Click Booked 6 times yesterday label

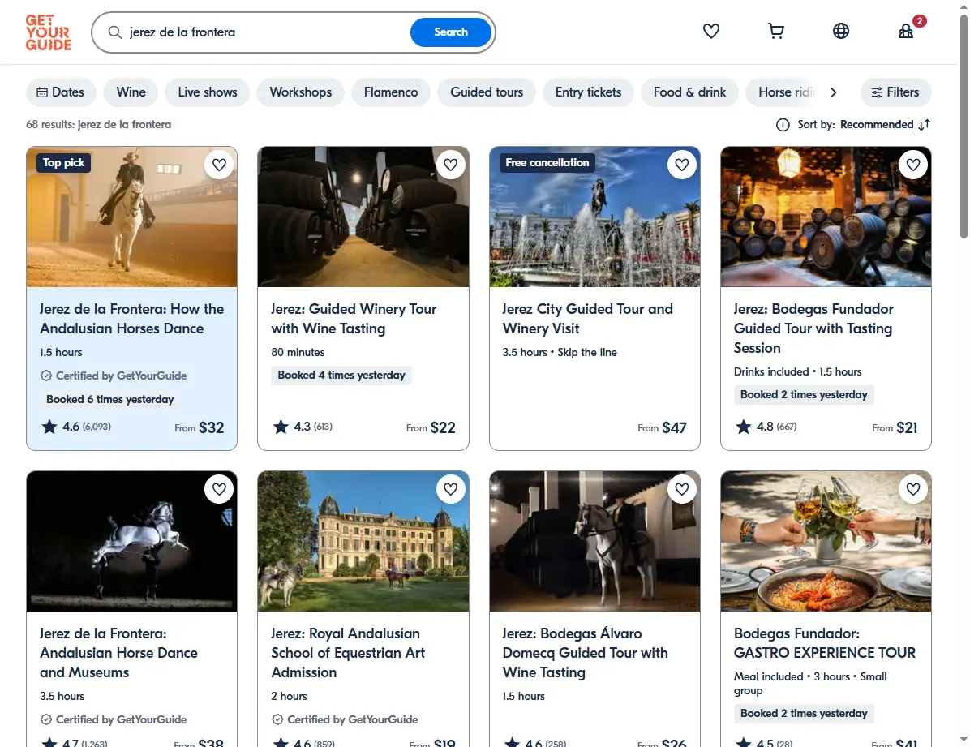(x=110, y=399)
